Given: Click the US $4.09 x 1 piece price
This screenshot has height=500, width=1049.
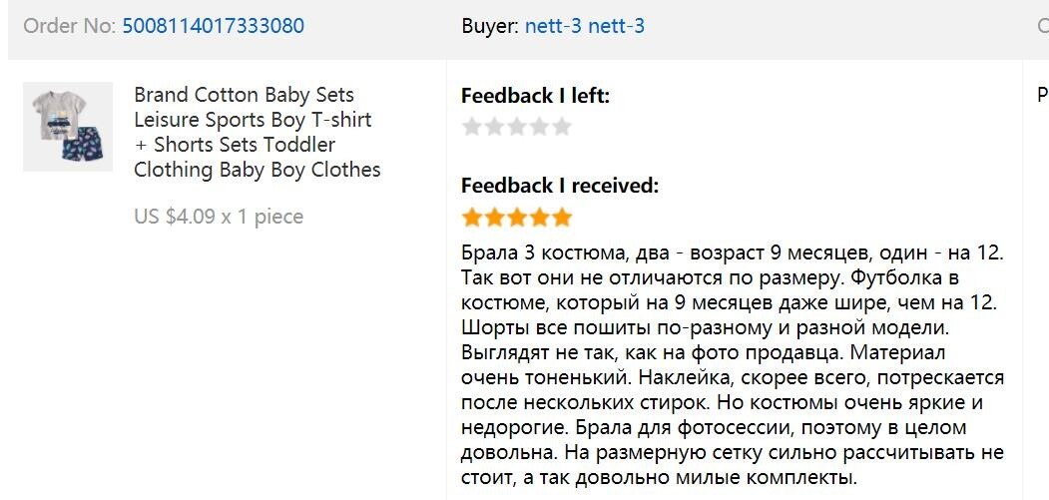Looking at the screenshot, I should [x=219, y=217].
